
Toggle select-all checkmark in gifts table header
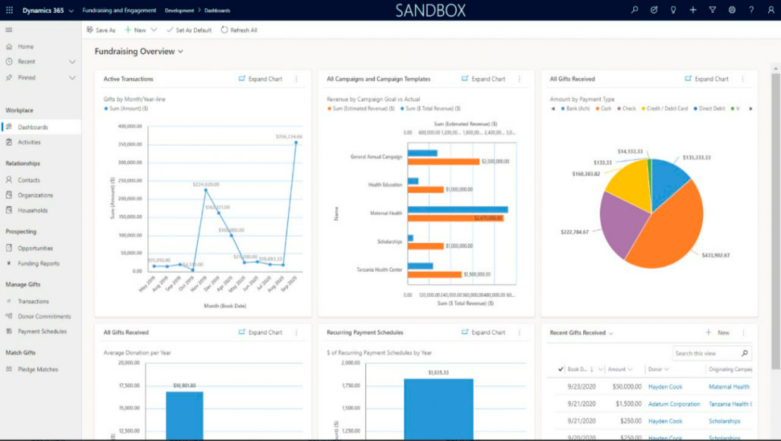tap(560, 369)
